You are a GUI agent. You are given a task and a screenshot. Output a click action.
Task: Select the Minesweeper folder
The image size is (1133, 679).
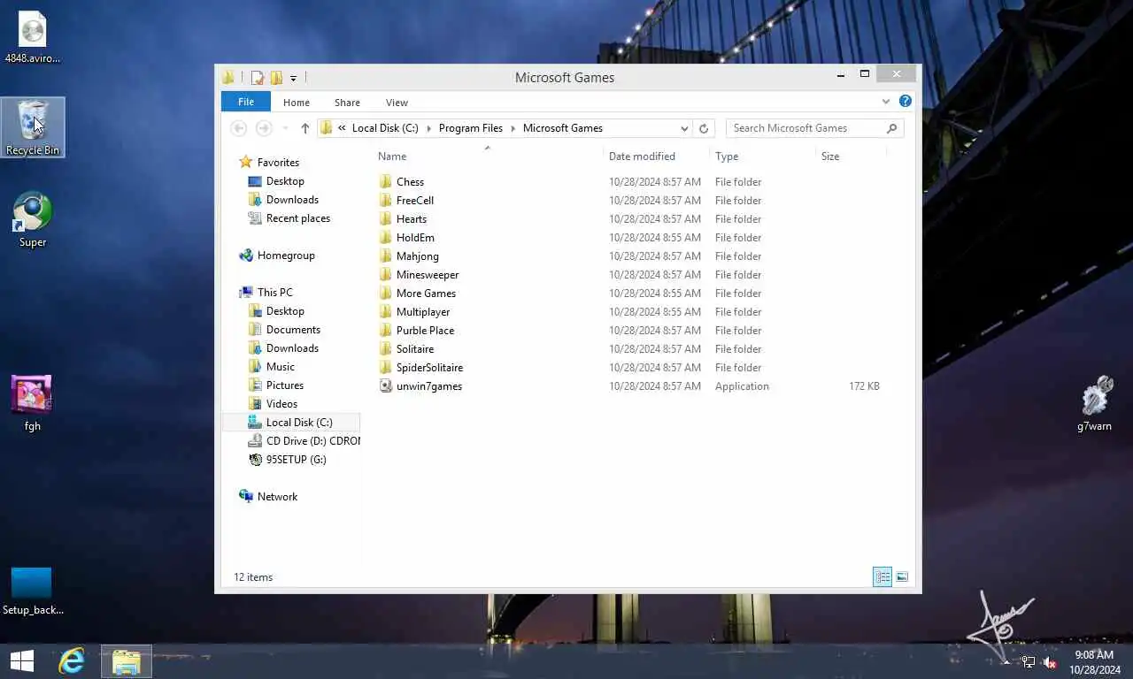click(x=427, y=275)
